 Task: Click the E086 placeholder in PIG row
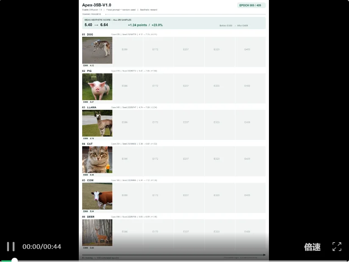click(x=128, y=88)
